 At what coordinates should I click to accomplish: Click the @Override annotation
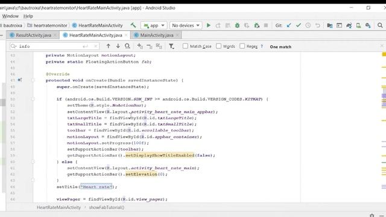tap(58, 74)
